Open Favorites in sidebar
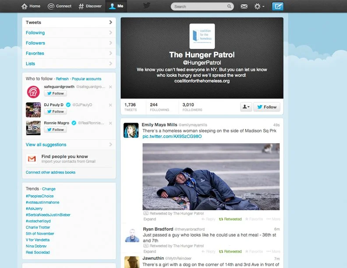The width and height of the screenshot is (347, 268). pos(69,53)
